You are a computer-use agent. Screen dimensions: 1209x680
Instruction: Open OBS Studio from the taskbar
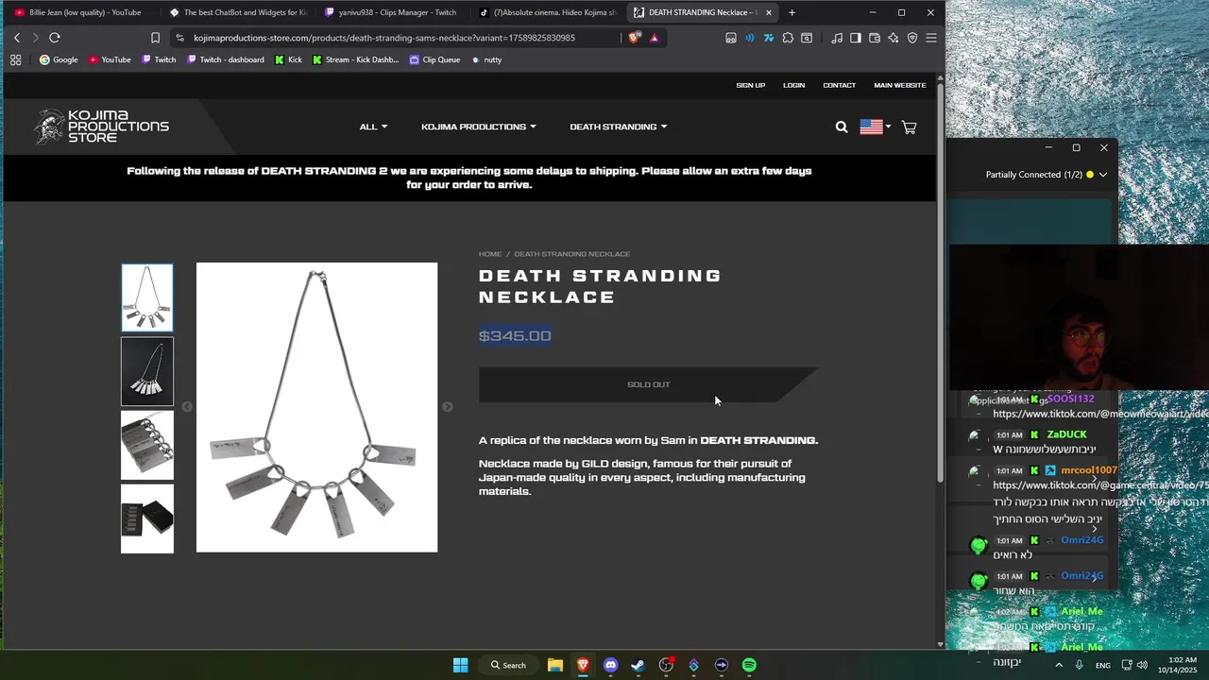click(666, 665)
